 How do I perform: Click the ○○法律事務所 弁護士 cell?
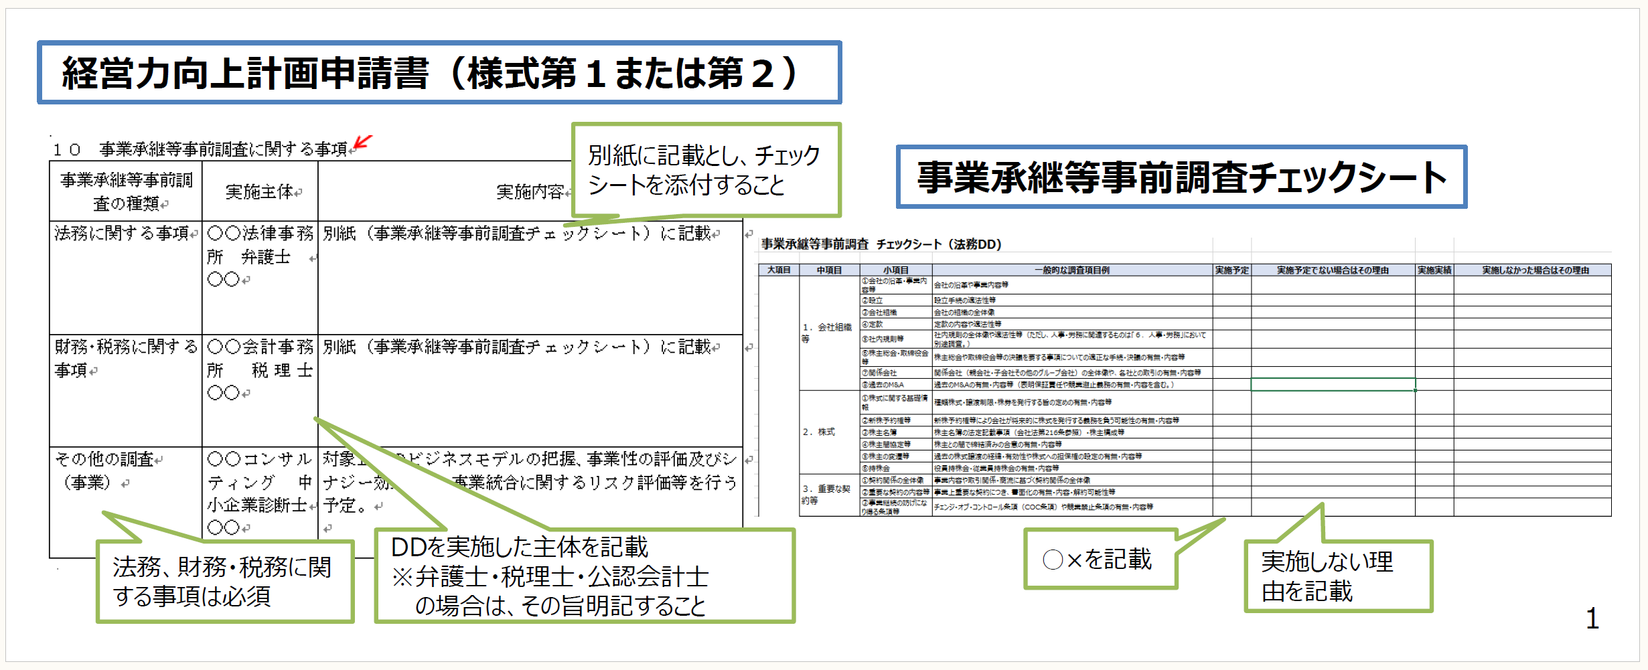click(260, 277)
